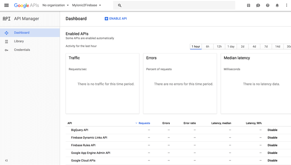Image resolution: width=291 pixels, height=165 pixels.
Task: Click the Latency, 98% column header
Action: coord(254,123)
